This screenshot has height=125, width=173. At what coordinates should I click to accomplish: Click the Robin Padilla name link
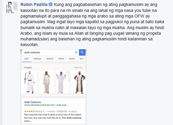(34, 4)
